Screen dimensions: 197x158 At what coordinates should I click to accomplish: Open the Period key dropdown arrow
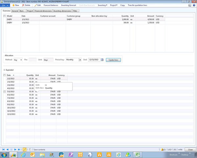coord(80,60)
